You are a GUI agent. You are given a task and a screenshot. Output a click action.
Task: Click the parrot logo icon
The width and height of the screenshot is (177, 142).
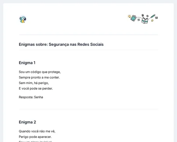point(23,20)
